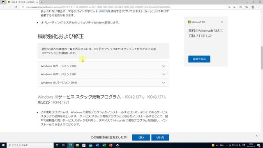Click the site information lock icon
The width and height of the screenshot is (263, 148).
click(23, 7)
